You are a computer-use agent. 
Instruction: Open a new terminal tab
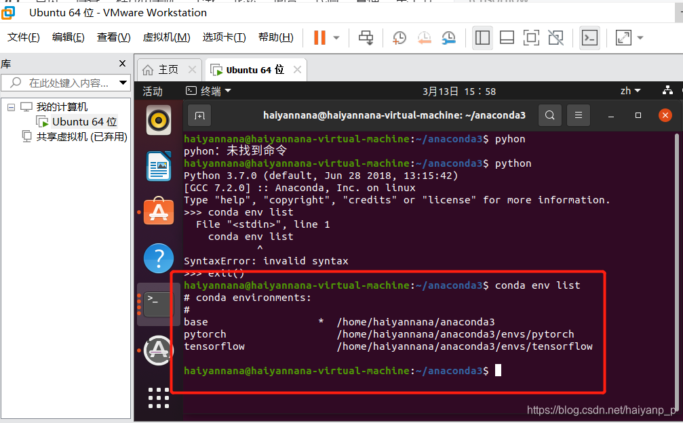pyautogui.click(x=199, y=115)
